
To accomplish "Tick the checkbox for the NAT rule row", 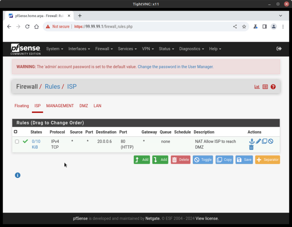I will pos(17,141).
